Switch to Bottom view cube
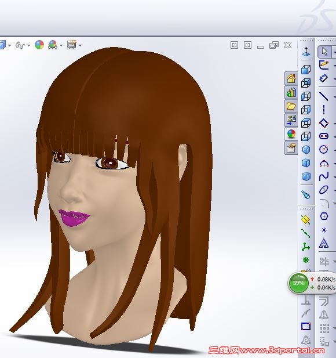Image resolution: width=336 pixels, height=358 pixels. coord(306,136)
